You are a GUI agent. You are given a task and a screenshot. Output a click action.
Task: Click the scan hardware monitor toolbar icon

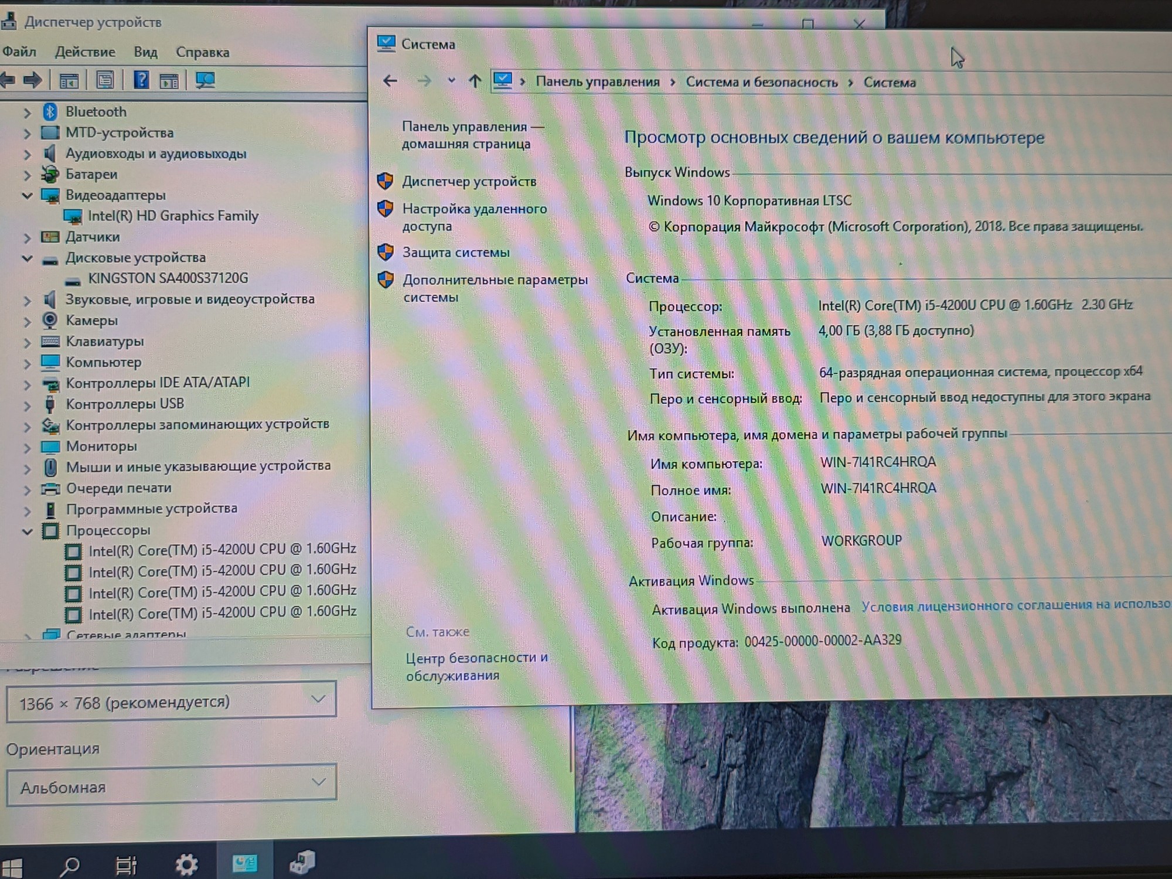pos(205,80)
